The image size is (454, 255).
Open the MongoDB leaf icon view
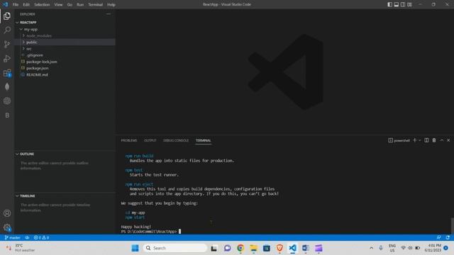[x=7, y=86]
